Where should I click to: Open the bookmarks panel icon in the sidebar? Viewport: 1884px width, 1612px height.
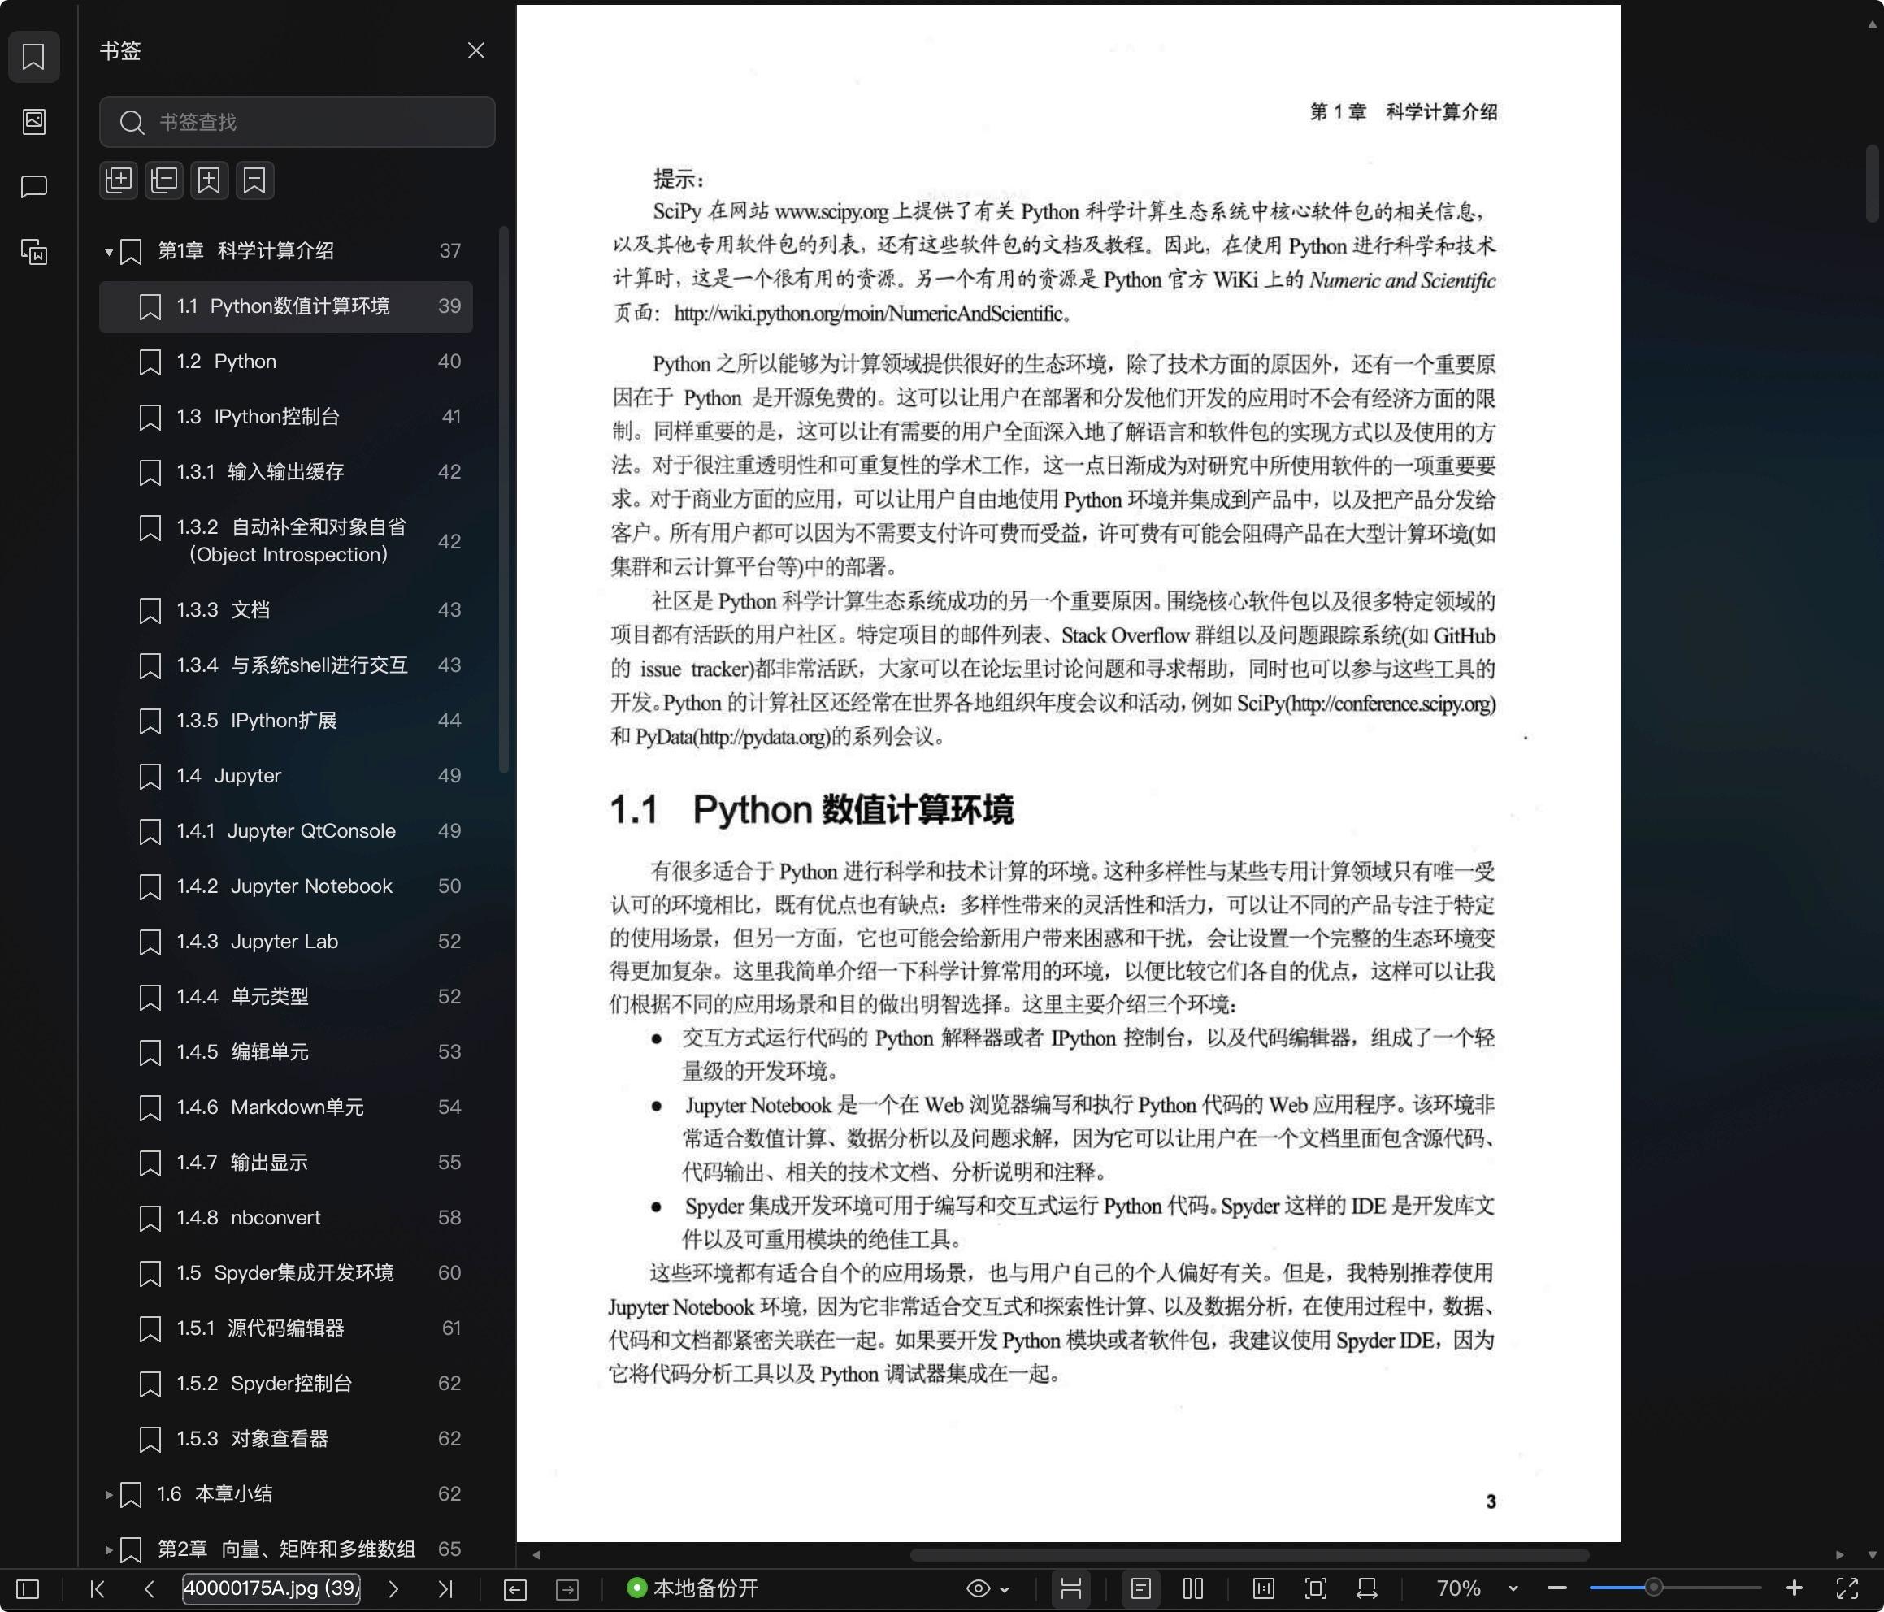pyautogui.click(x=33, y=56)
